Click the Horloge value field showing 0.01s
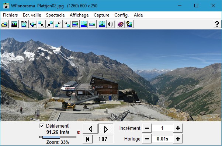The image size is (222, 146). coord(162,139)
